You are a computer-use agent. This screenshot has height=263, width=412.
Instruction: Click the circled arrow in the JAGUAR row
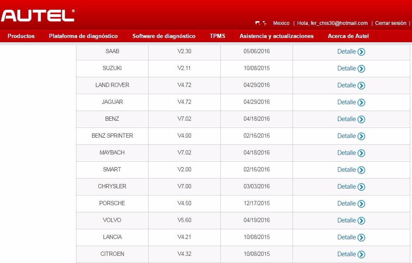361,103
